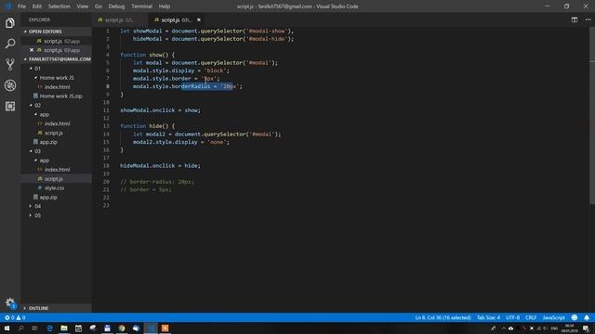
Task: Open Windows taskbar search
Action: [x=20, y=328]
